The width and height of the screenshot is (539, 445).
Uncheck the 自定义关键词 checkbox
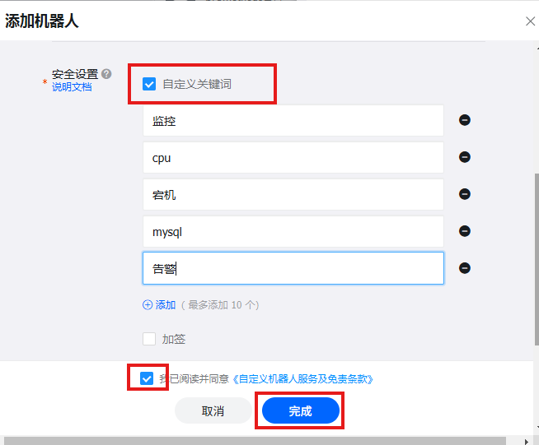tap(149, 83)
